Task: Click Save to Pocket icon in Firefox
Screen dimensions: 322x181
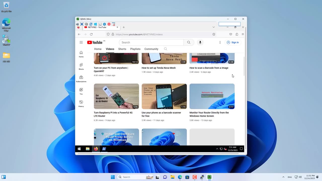Action: [x=231, y=34]
